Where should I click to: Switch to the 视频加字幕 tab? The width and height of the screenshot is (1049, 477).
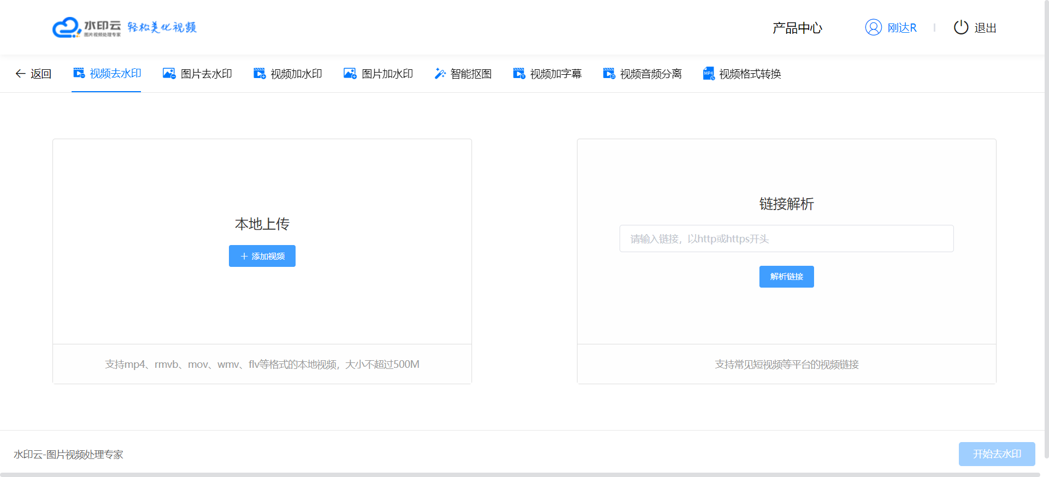[x=547, y=74]
